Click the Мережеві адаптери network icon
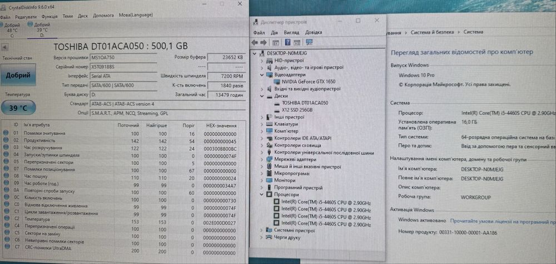556x264 pixels. 270,160
